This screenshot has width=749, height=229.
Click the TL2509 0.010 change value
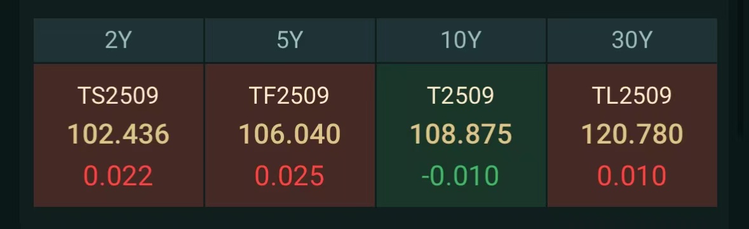point(632,176)
